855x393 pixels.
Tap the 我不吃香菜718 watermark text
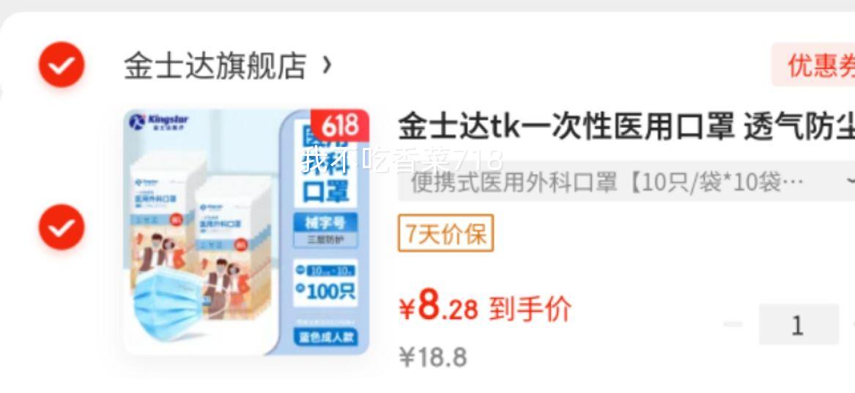402,160
